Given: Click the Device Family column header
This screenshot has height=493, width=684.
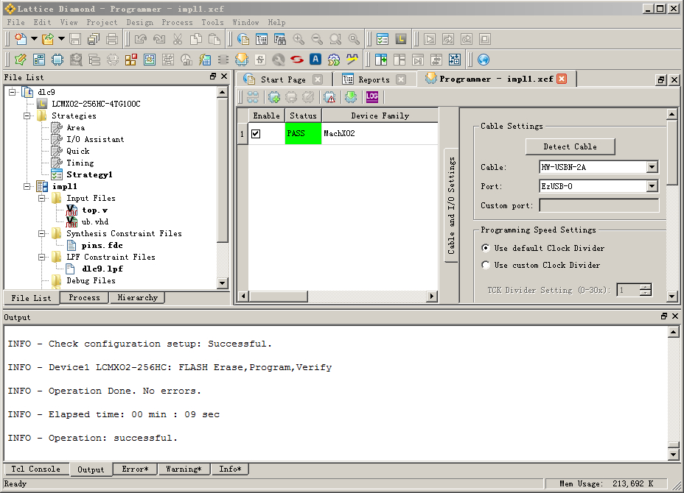Looking at the screenshot, I should click(x=380, y=116).
